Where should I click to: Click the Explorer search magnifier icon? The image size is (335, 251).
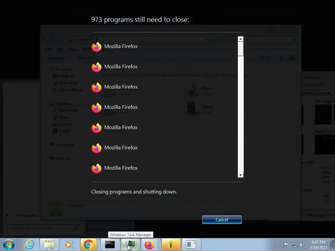coord(294,40)
